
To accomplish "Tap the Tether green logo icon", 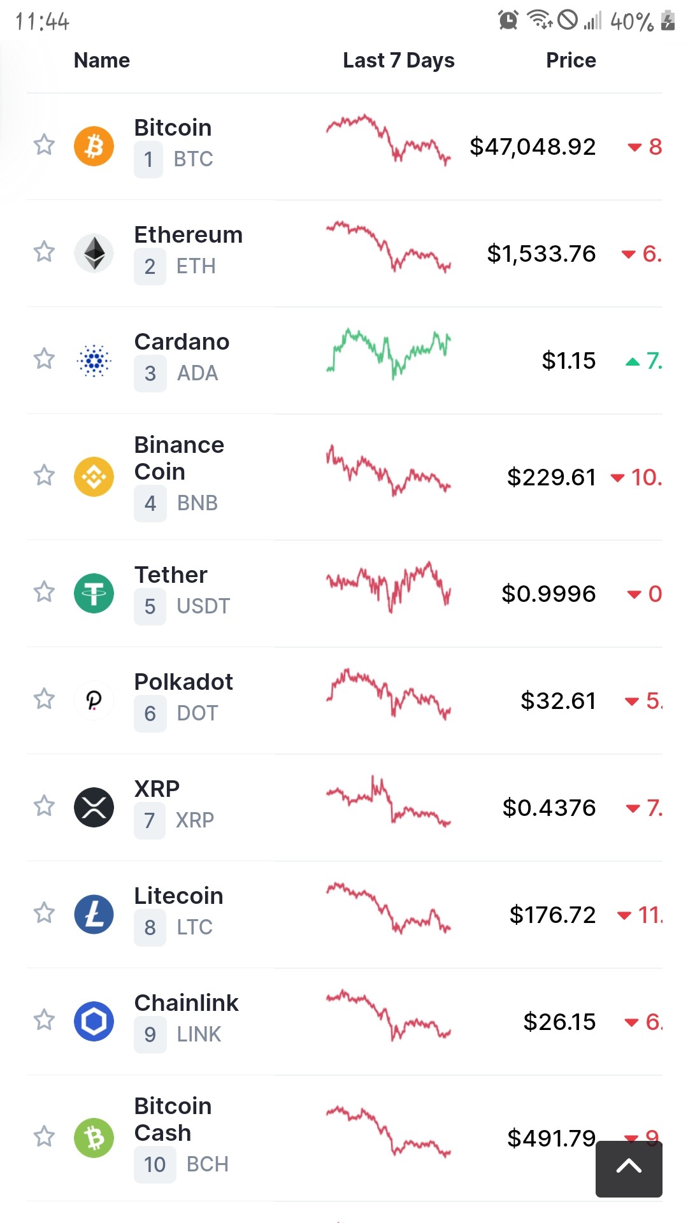I will 94,593.
